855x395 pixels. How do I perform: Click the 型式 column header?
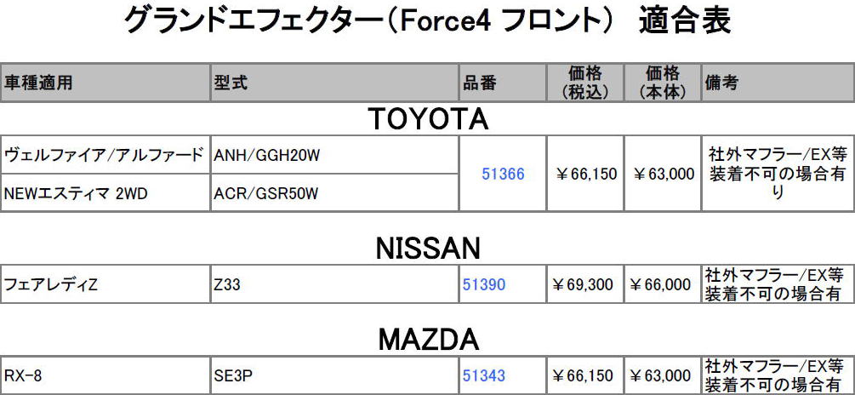click(334, 83)
